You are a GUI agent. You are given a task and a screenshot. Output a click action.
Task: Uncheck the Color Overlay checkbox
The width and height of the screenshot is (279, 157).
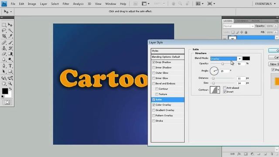click(x=153, y=105)
